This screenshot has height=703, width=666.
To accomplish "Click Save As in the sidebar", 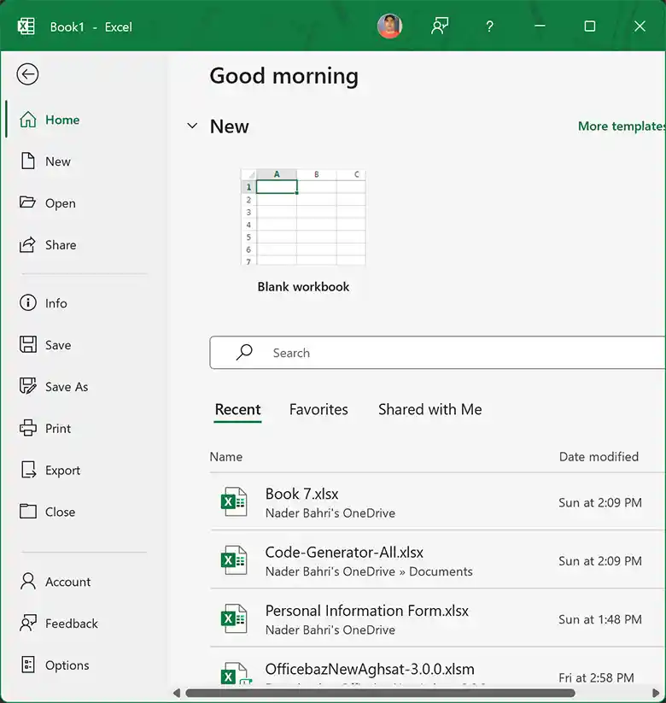I will [53, 386].
